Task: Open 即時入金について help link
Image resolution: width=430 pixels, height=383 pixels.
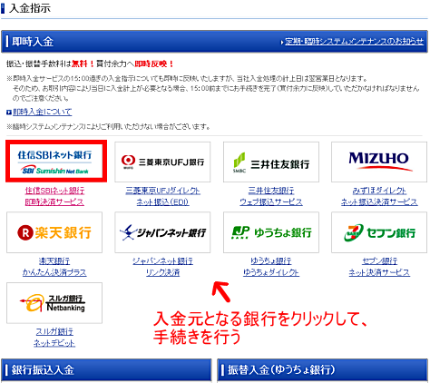Action: pos(43,112)
